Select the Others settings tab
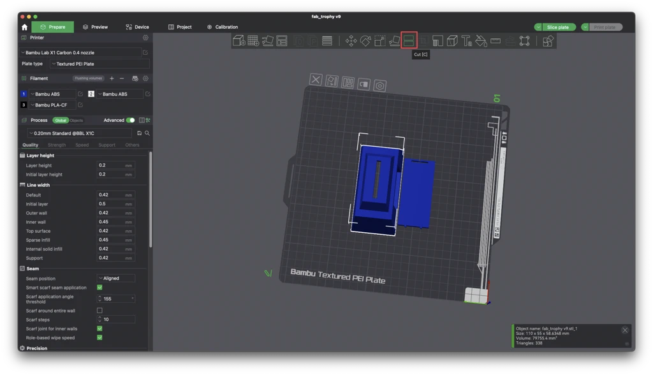Viewport: 653px width, 375px height. click(x=132, y=145)
